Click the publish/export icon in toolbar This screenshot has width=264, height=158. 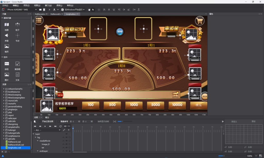(x=54, y=10)
